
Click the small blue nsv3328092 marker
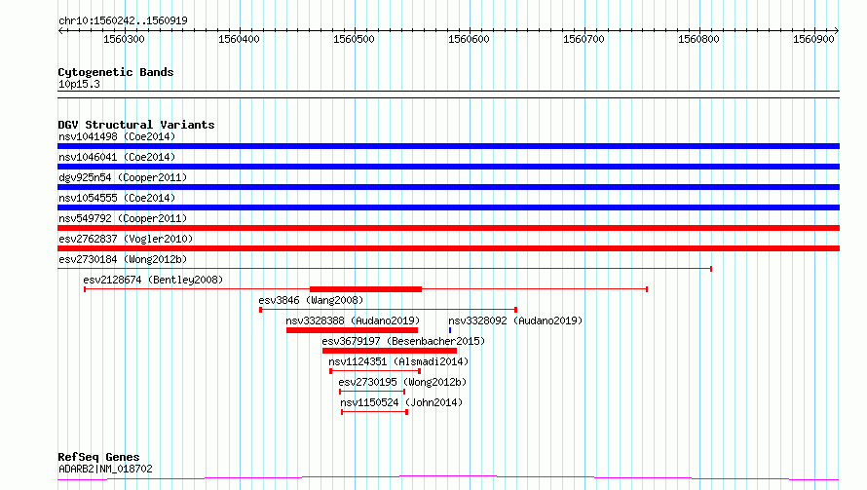pos(450,330)
